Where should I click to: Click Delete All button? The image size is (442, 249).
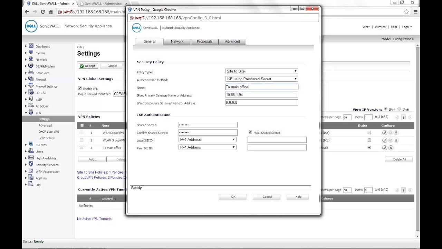click(x=399, y=159)
